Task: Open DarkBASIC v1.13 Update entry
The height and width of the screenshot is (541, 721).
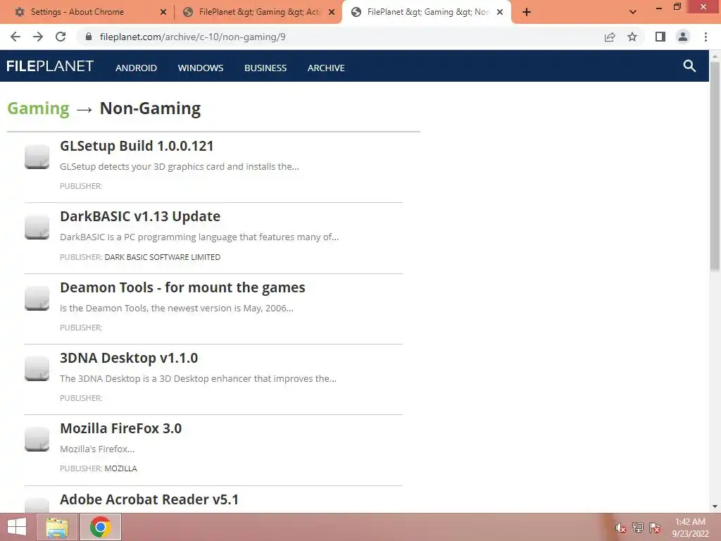Action: (140, 216)
